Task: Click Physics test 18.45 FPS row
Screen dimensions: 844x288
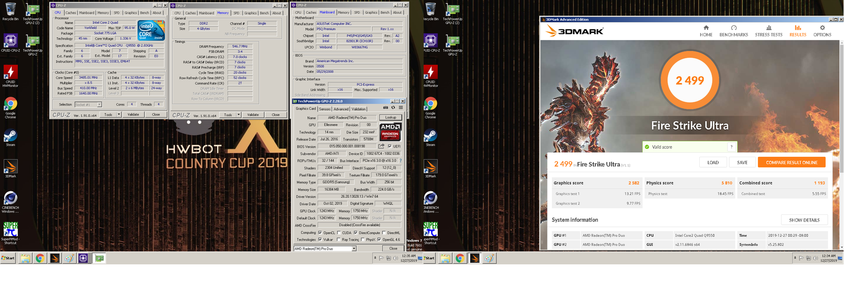Action: pyautogui.click(x=690, y=194)
